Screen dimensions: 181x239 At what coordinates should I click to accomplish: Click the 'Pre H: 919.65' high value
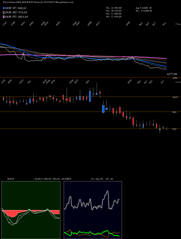[x=114, y=11]
